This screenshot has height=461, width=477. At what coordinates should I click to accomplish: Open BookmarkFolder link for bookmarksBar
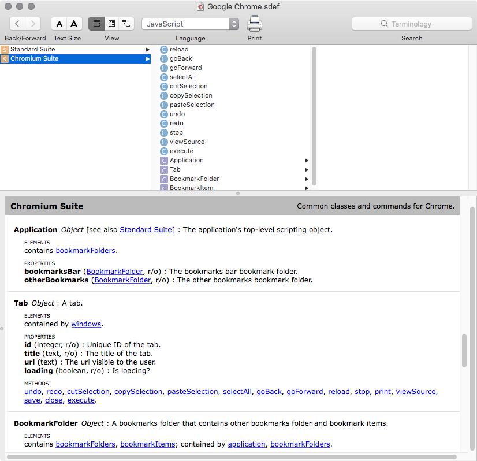115,271
